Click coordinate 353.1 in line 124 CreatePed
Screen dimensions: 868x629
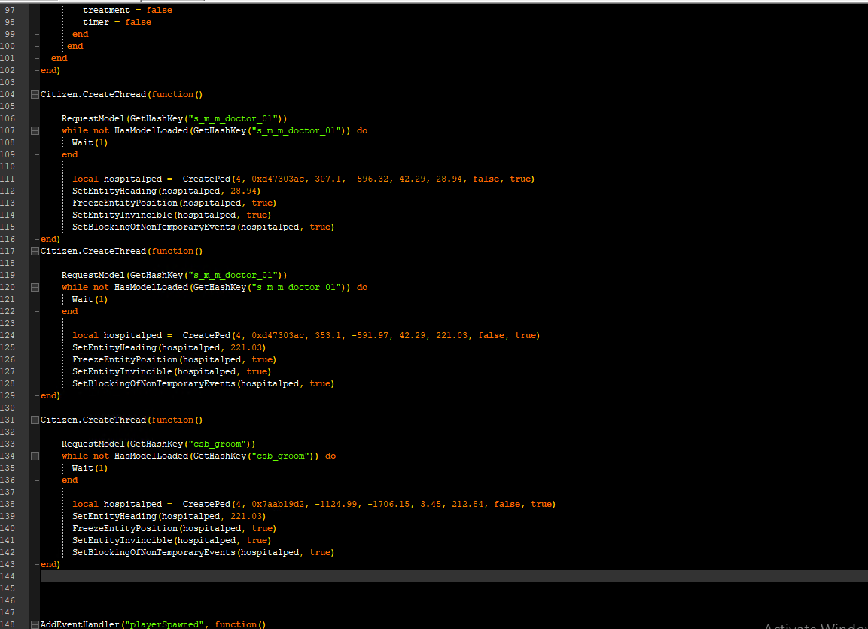(327, 335)
